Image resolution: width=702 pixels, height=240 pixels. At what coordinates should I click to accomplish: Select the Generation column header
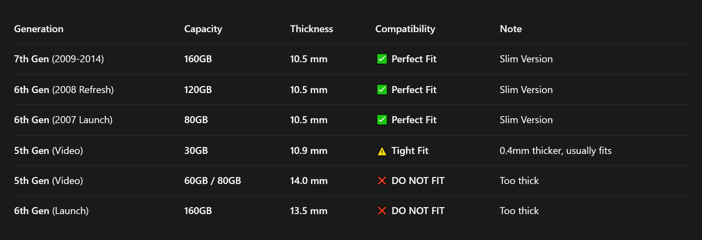coord(39,29)
